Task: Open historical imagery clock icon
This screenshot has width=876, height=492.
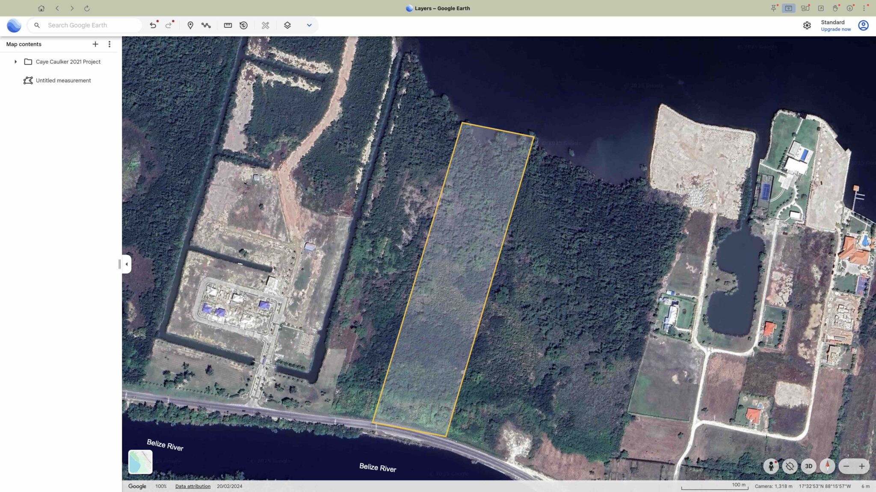Action: 244,25
